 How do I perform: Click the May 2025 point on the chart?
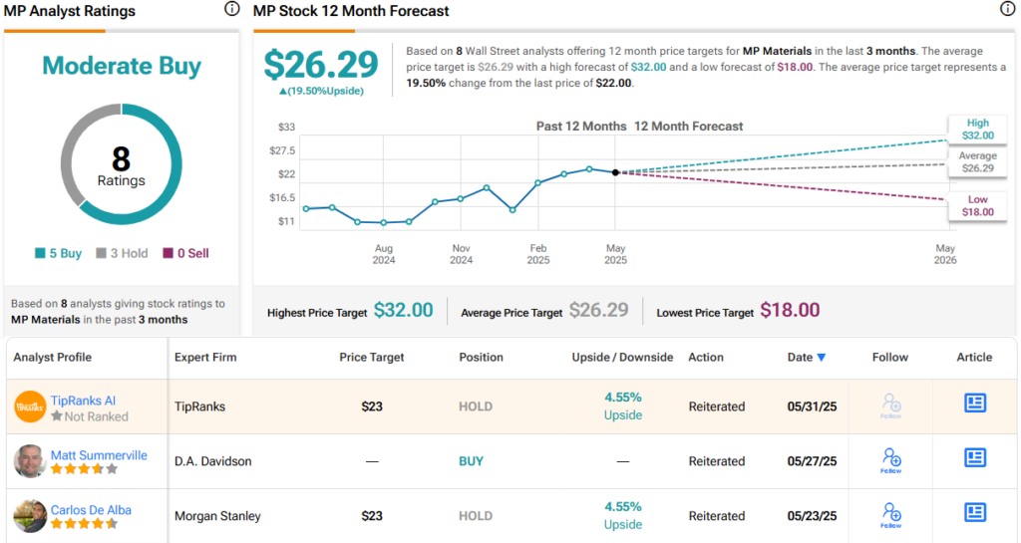coord(615,172)
